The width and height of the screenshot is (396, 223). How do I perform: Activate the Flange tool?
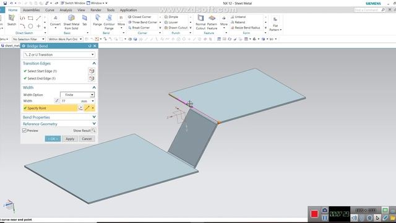(x=97, y=20)
